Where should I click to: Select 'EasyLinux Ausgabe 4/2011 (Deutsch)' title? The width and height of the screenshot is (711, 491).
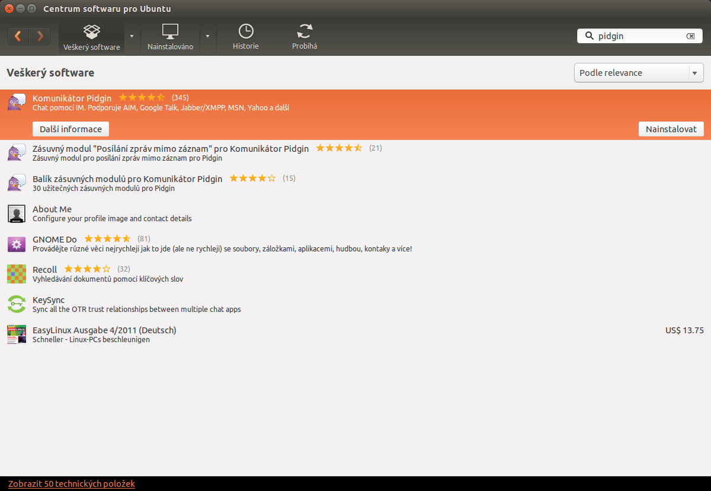tap(104, 330)
